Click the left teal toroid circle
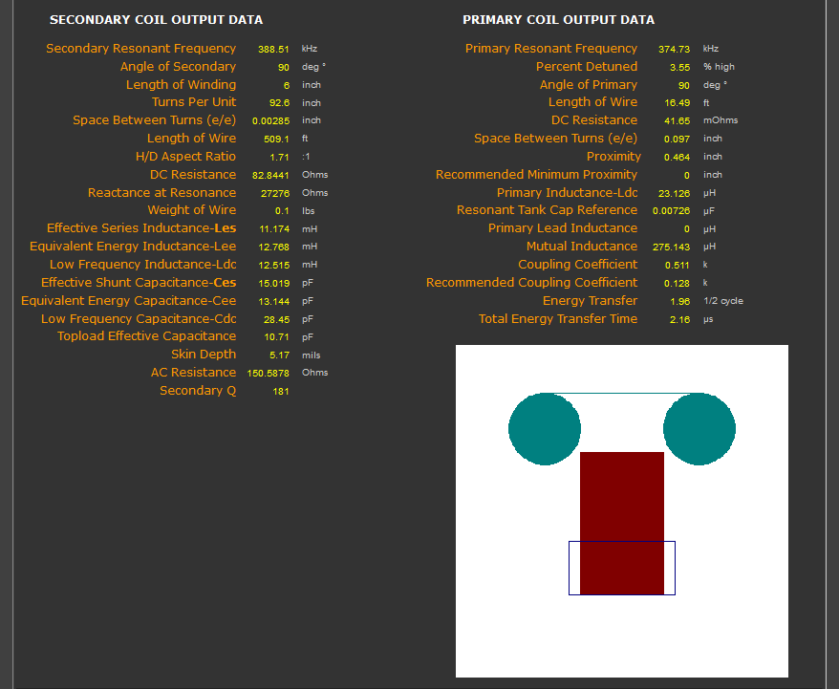This screenshot has height=689, width=839. click(x=545, y=429)
